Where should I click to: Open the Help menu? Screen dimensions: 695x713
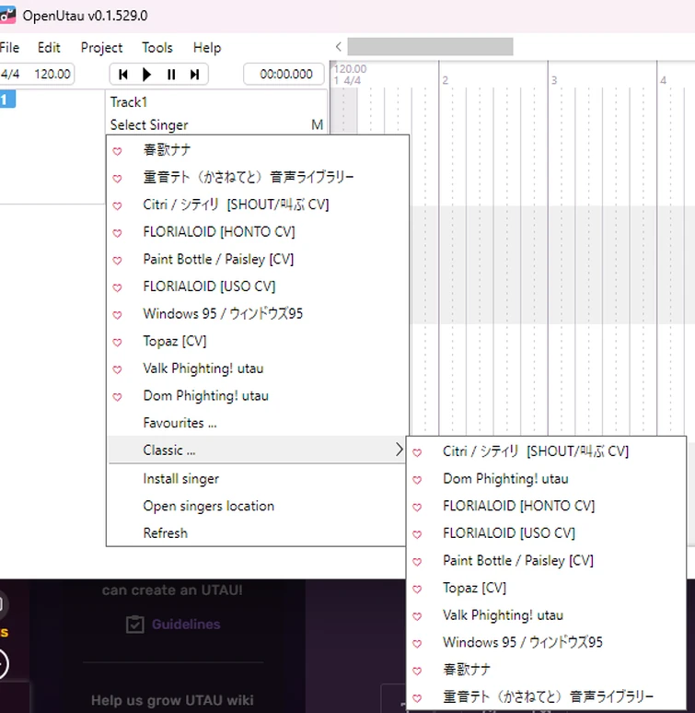[207, 47]
